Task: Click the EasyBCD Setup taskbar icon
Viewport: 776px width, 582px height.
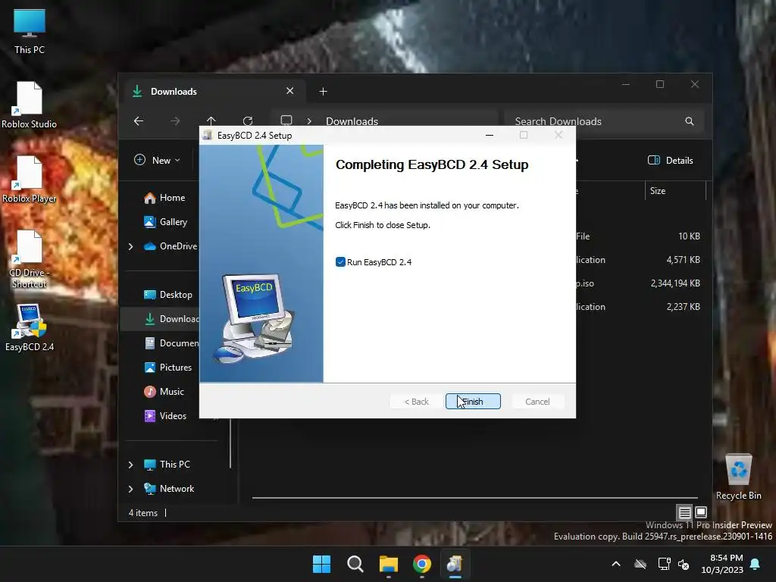Action: tap(455, 564)
